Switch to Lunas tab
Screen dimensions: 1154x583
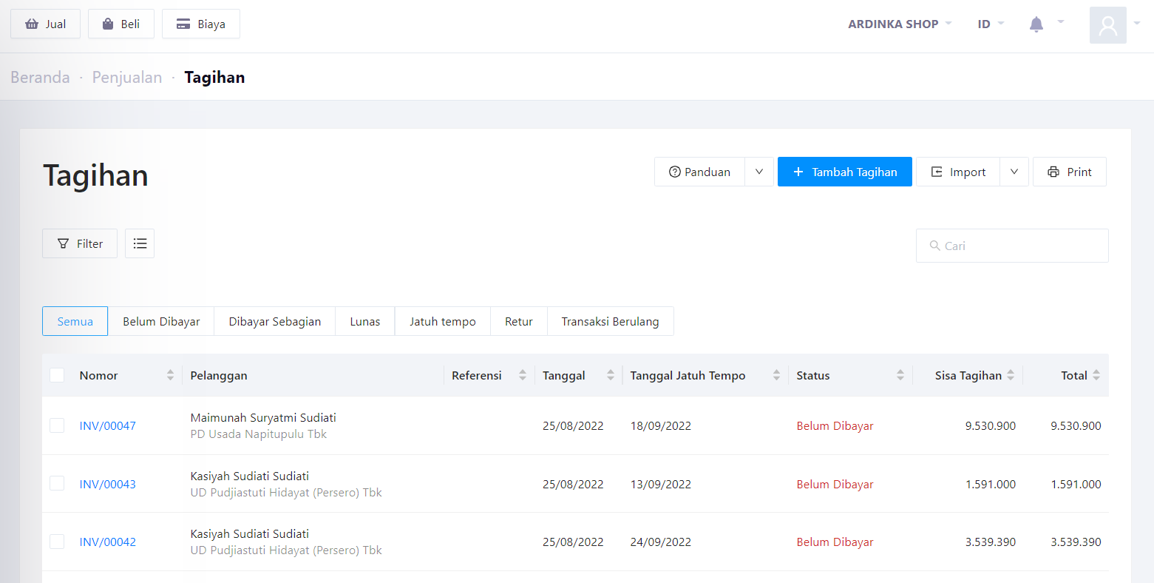pos(365,321)
